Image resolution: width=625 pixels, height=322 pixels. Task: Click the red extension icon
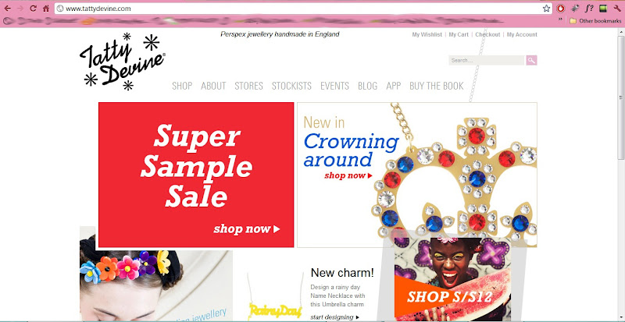tap(561, 8)
